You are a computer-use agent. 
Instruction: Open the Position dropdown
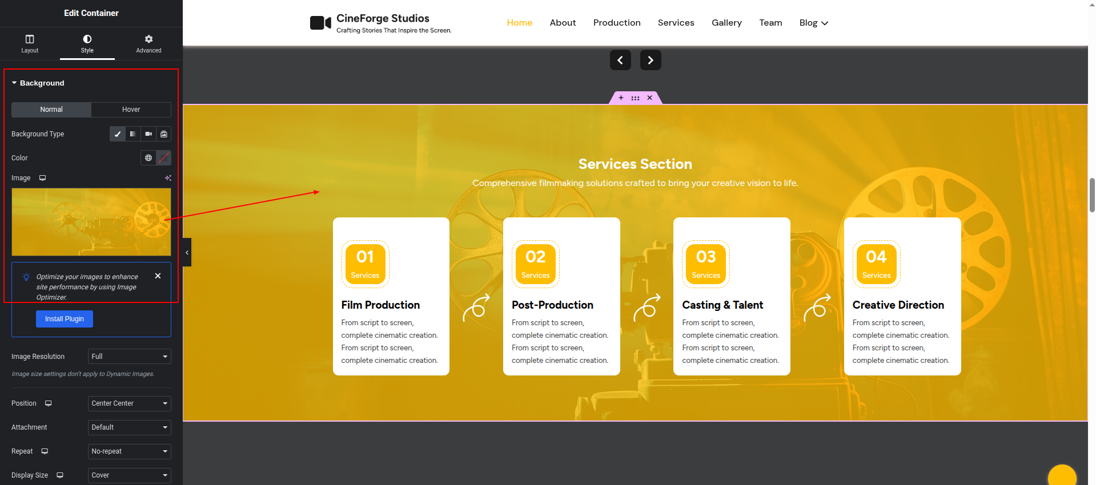tap(130, 403)
